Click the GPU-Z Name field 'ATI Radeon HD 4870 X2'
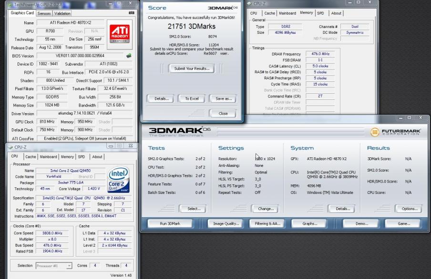Screen dimensions: 431x279 (x=71, y=23)
